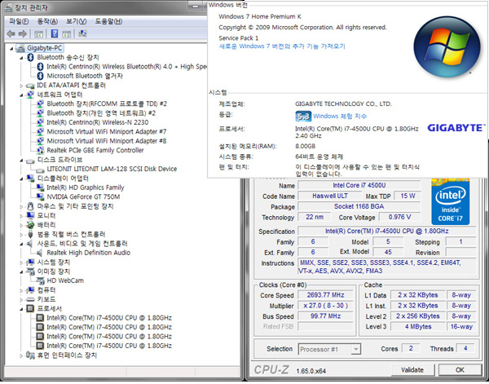Image resolution: width=489 pixels, height=384 pixels.
Task: Select Bluetooth 장치(개인 영역 네트워크) #2
Action: pyautogui.click(x=101, y=113)
